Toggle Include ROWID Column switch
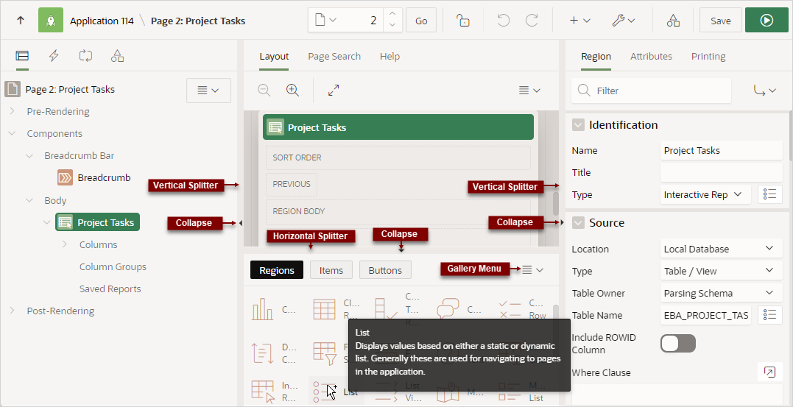793x407 pixels. point(678,343)
